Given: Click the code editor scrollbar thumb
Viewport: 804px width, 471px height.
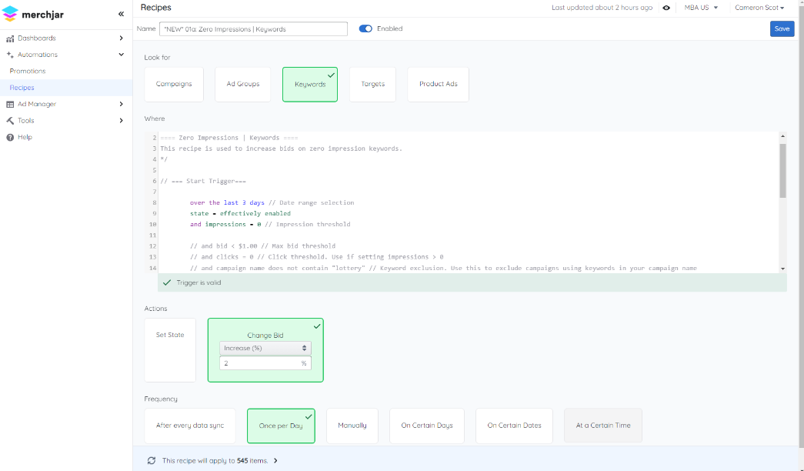Looking at the screenshot, I should click(782, 170).
